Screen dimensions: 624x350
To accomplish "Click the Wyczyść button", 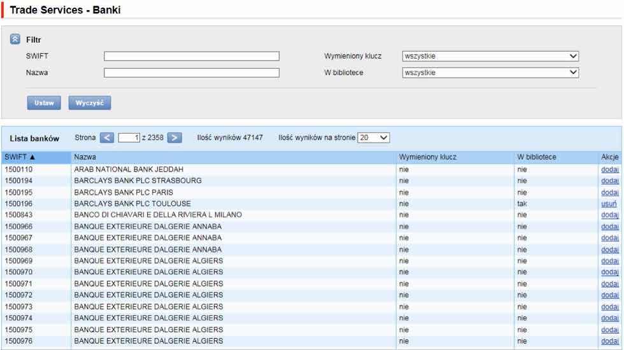I will [x=90, y=102].
